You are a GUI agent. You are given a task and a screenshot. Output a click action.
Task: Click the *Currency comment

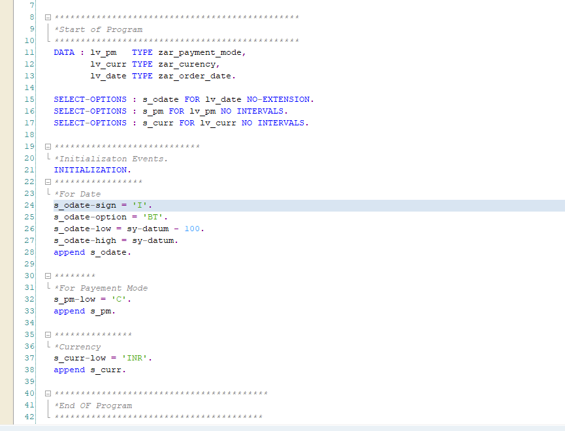point(77,347)
